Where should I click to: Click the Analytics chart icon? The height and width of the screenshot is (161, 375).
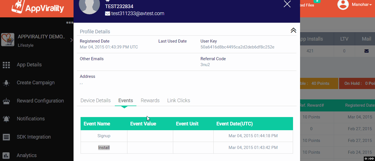click(6, 155)
